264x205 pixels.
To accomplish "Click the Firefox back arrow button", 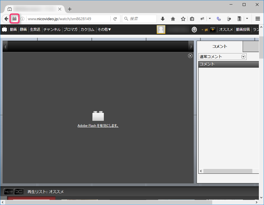I will [x=6, y=19].
